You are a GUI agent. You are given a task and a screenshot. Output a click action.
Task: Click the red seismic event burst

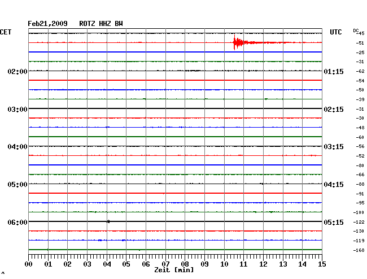coord(240,42)
